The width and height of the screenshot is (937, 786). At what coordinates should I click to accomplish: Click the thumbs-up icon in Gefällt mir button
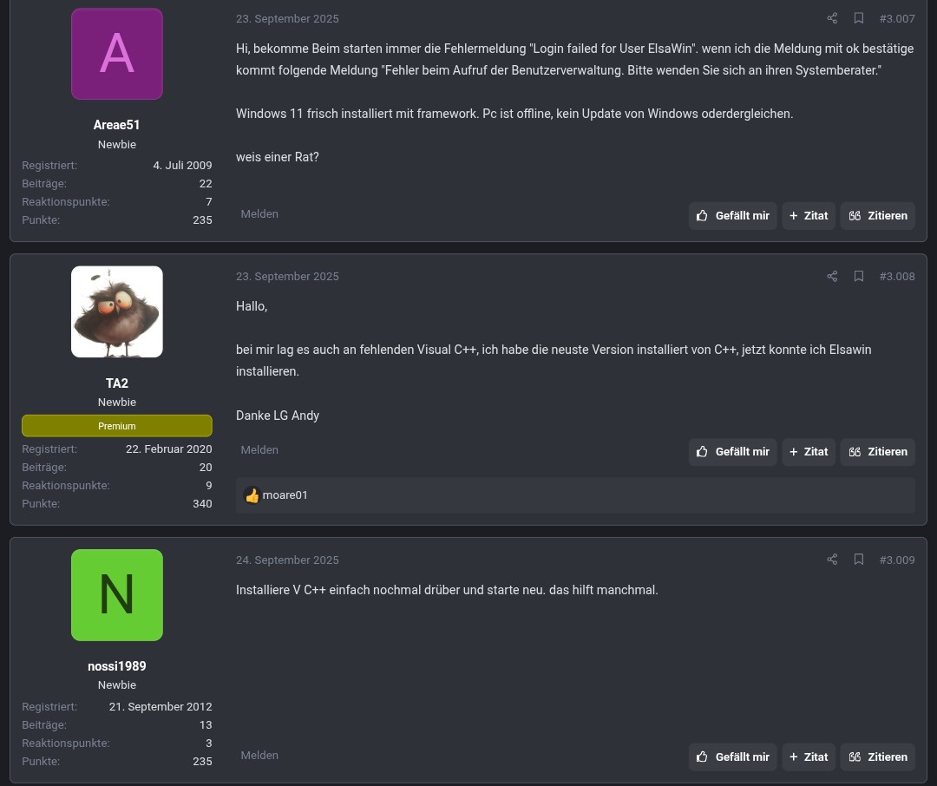click(x=703, y=215)
